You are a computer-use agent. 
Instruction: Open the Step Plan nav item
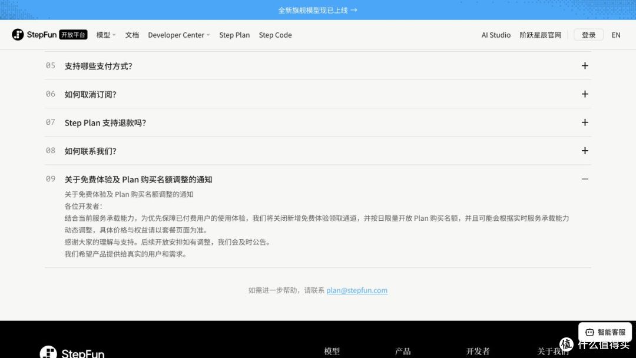pos(234,35)
